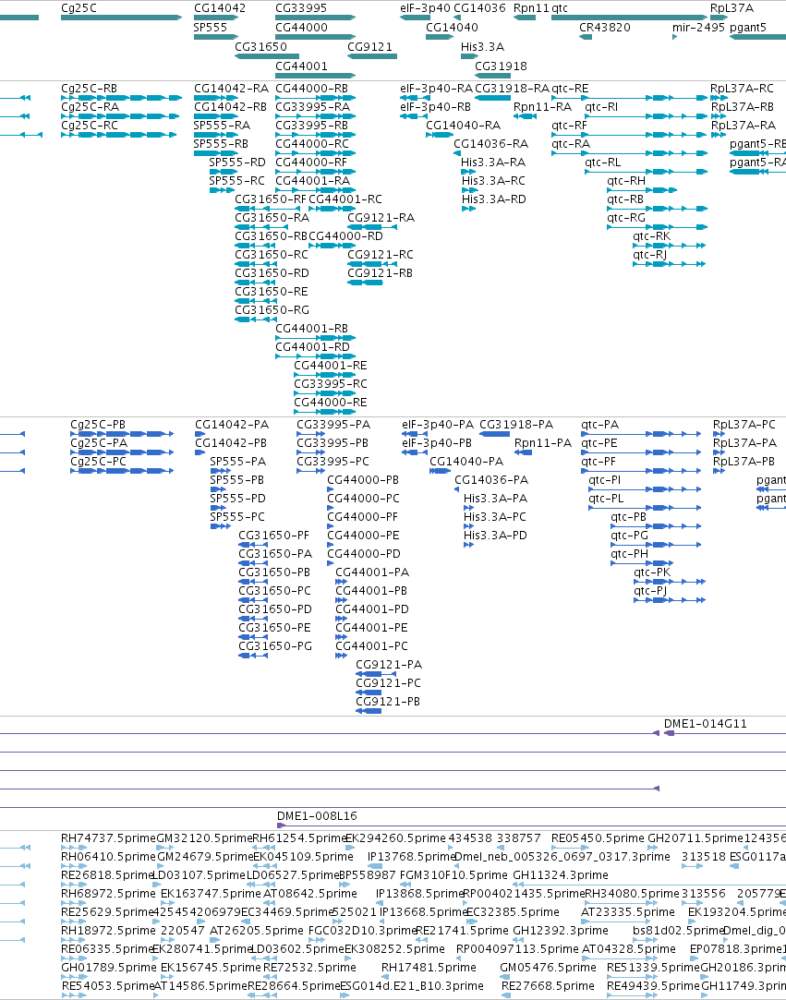This screenshot has width=786, height=1000.
Task: Select protein CG31918-PA
Action: point(516,425)
